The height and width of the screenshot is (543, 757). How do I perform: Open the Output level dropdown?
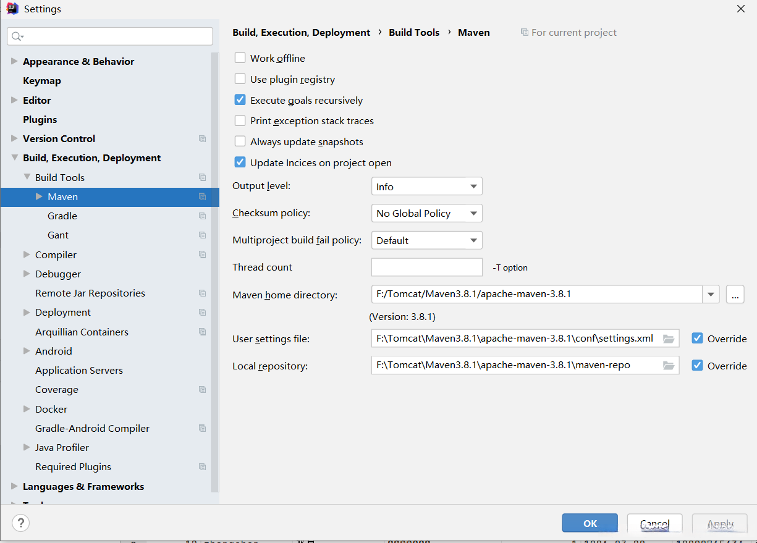pyautogui.click(x=426, y=187)
